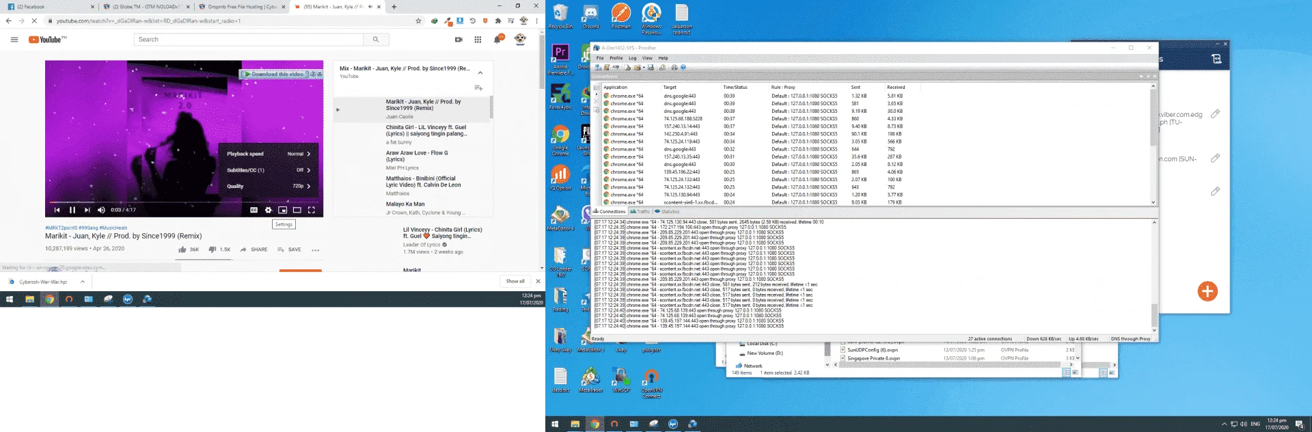The height and width of the screenshot is (432, 1312).
Task: Bookmark this page star icon
Action: (418, 21)
